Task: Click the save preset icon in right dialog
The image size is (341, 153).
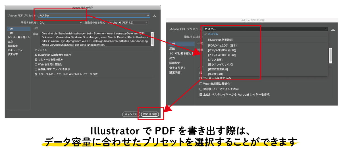Action: pos(333,29)
